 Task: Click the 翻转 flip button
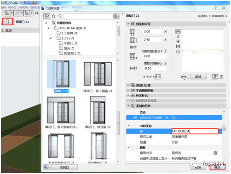point(198,76)
